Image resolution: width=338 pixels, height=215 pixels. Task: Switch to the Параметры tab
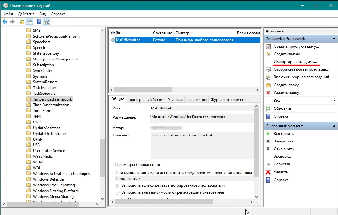197,100
